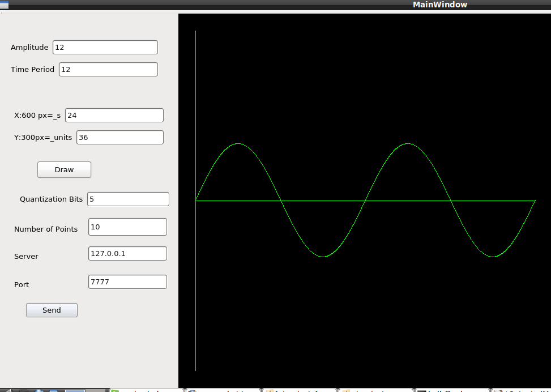This screenshot has height=392, width=551.
Task: Click the black waveform canvas area
Action: click(x=368, y=312)
